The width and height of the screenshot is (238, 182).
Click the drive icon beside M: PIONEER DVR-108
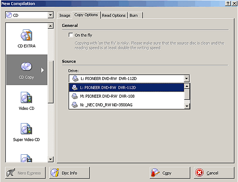(74, 96)
